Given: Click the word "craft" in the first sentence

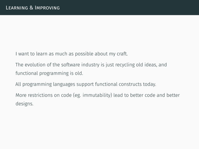Looking at the screenshot, I should click(121, 54).
